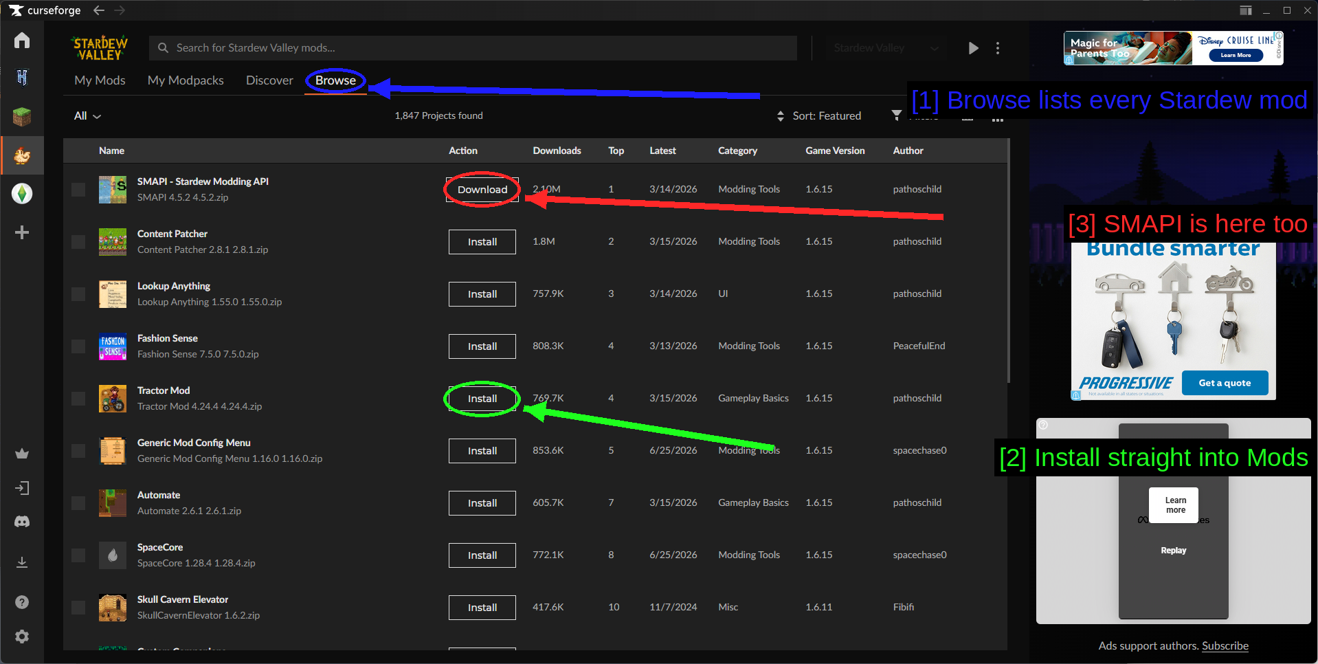Viewport: 1318px width, 664px height.
Task: Toggle the sidebar layout icon in title bar
Action: [x=1246, y=10]
